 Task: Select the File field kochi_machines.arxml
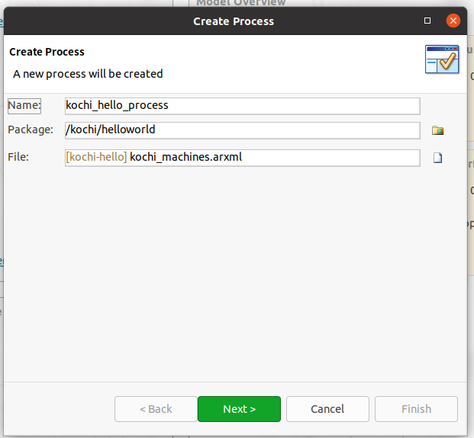pos(243,158)
